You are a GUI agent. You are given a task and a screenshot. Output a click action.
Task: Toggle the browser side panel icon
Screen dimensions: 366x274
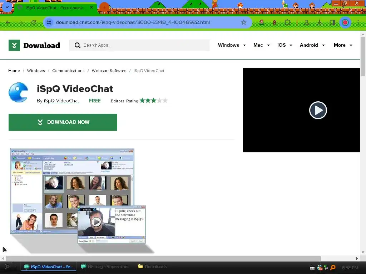(x=332, y=22)
